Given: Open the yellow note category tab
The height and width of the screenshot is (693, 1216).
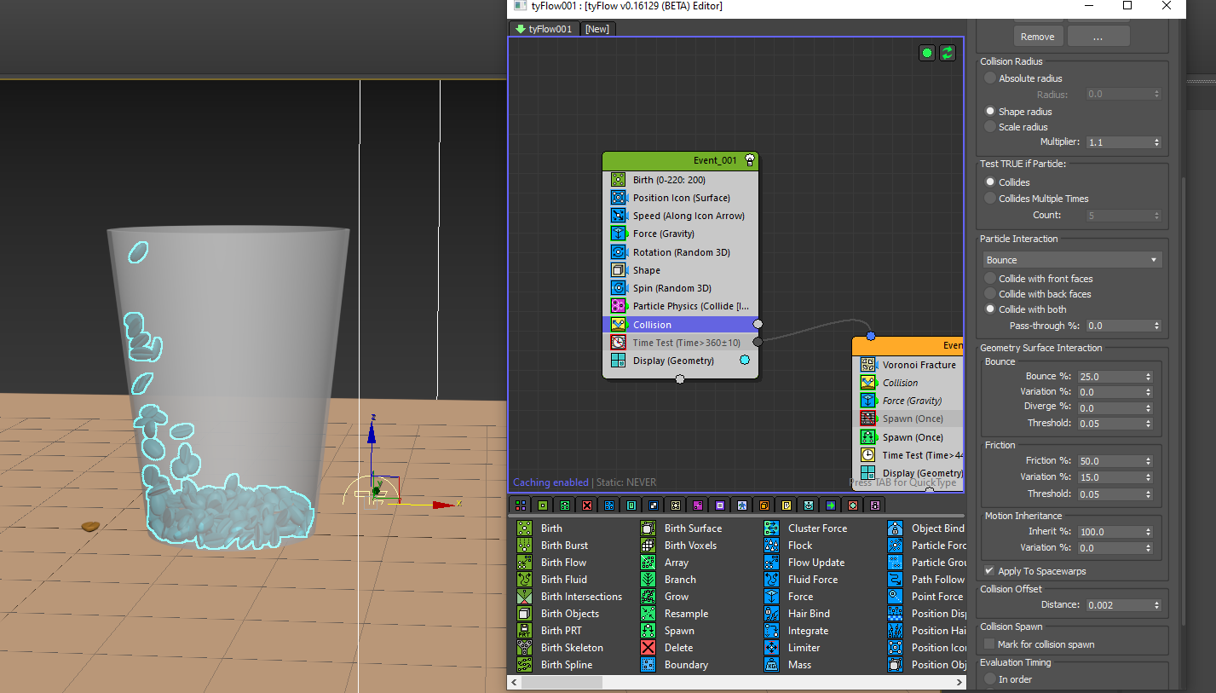Looking at the screenshot, I should coord(787,505).
